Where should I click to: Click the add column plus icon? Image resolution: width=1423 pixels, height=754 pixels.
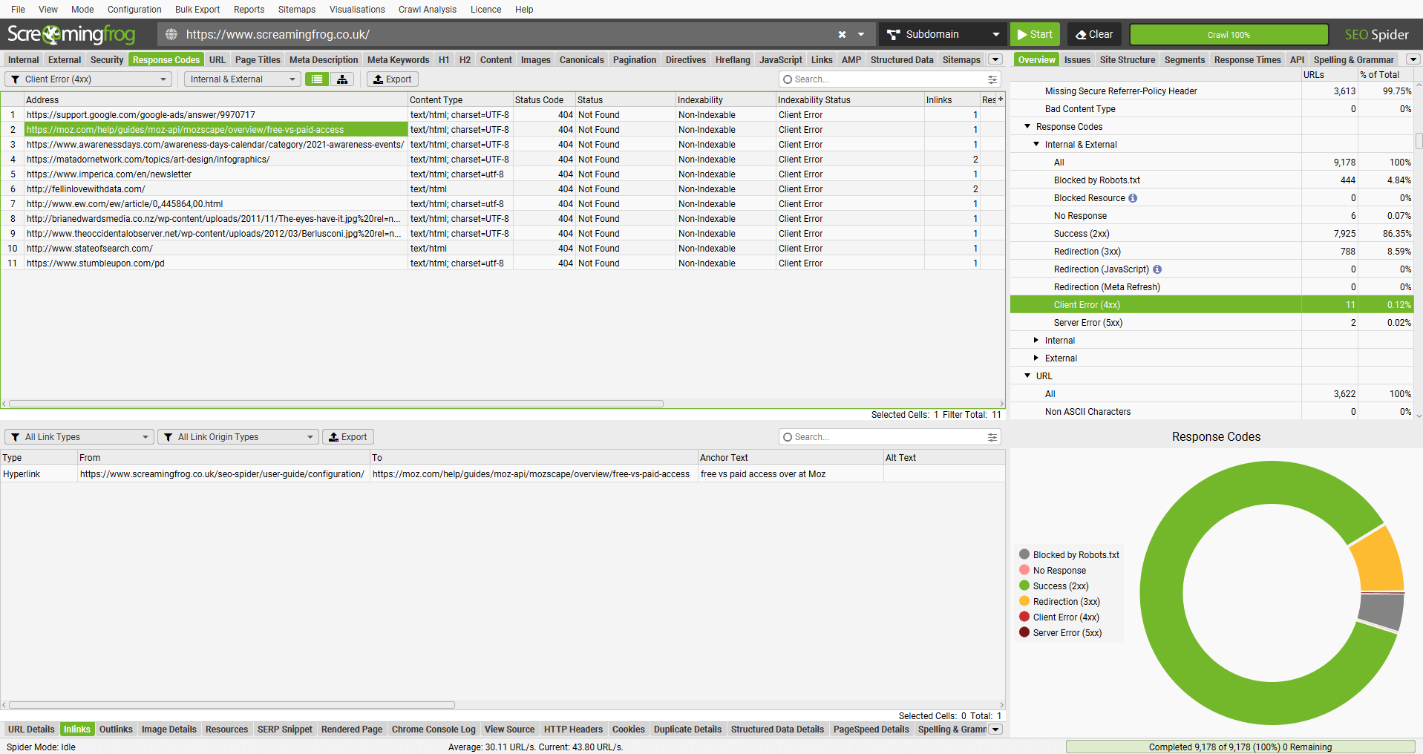pos(1001,99)
